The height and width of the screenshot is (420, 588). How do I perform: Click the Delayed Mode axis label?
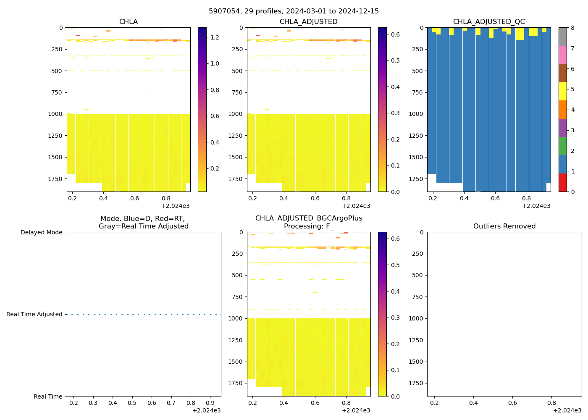pyautogui.click(x=41, y=232)
